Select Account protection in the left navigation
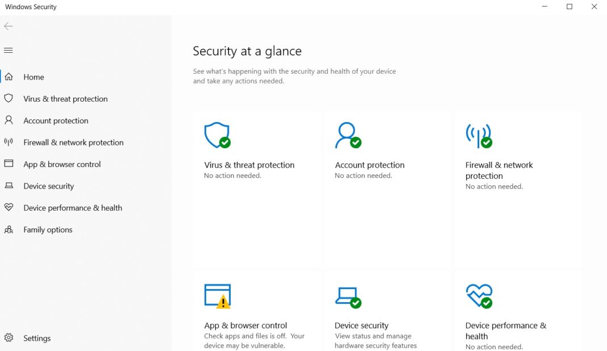 click(55, 120)
